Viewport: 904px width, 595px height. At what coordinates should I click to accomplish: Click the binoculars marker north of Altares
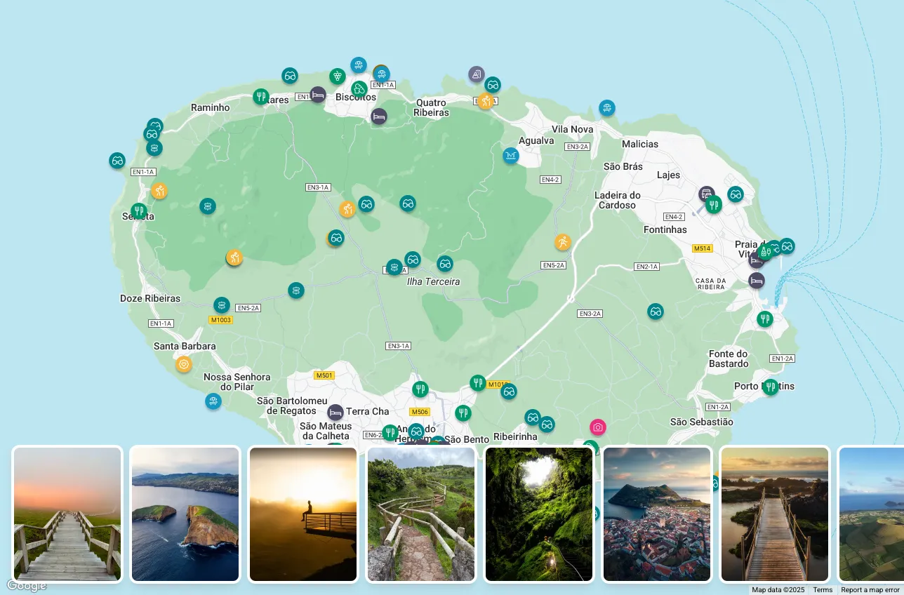click(290, 76)
